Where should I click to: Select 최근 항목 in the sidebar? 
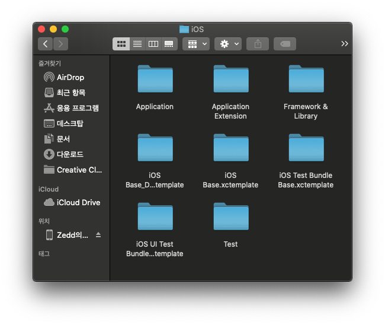point(72,93)
